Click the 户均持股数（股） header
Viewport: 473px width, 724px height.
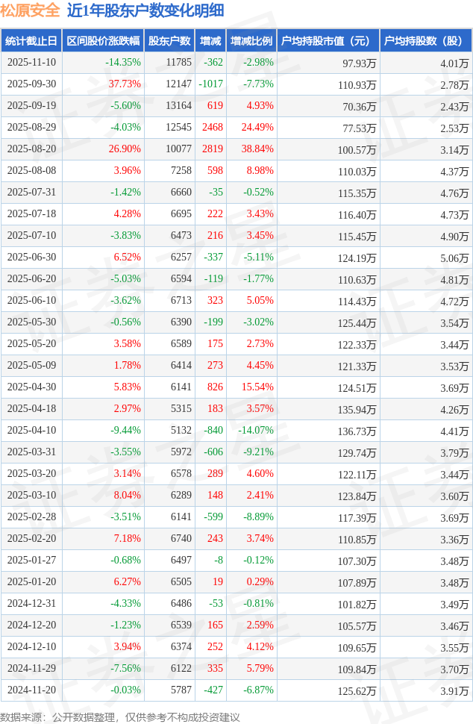[x=425, y=41]
